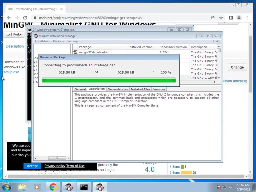The image size is (256, 192).
Task: Accept the cookie notice
Action: [32, 166]
